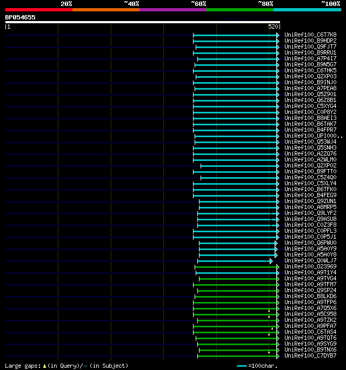This screenshot has width=346, height=370.
Task: Select the UniRef100_Q2XP03 label
Action: tap(310, 77)
